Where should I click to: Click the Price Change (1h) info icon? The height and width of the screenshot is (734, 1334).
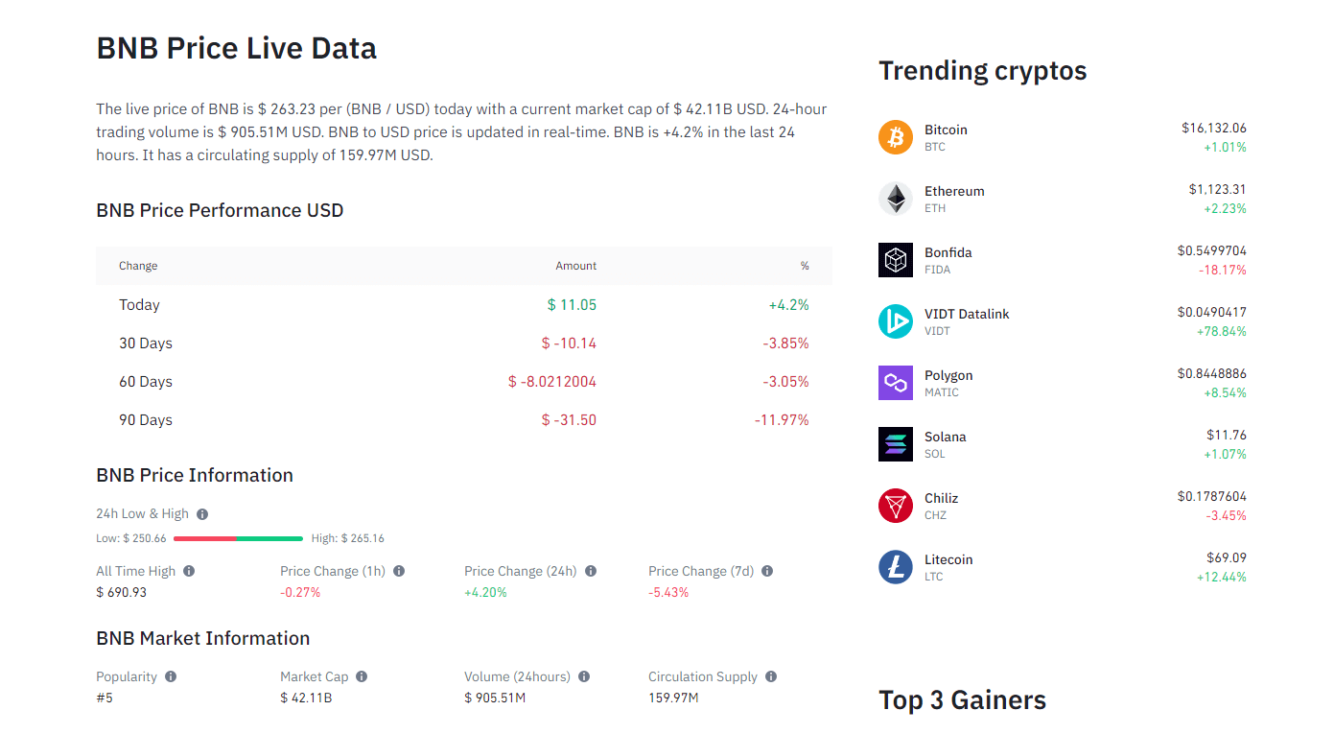click(x=399, y=571)
